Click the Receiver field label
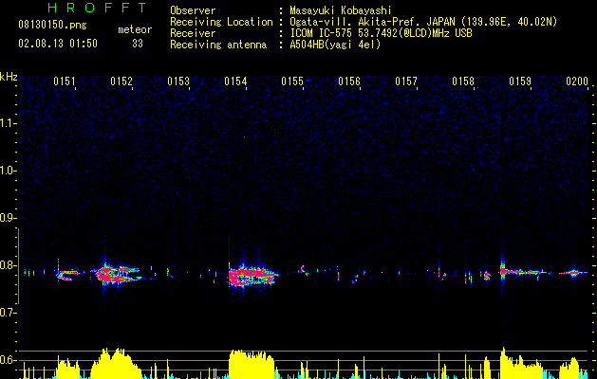The image size is (597, 379). click(x=193, y=33)
